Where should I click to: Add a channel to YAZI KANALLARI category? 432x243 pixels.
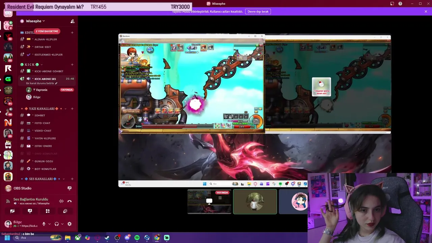tap(72, 109)
